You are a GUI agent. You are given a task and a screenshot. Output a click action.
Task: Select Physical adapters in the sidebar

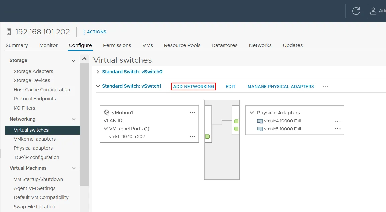[x=33, y=148]
